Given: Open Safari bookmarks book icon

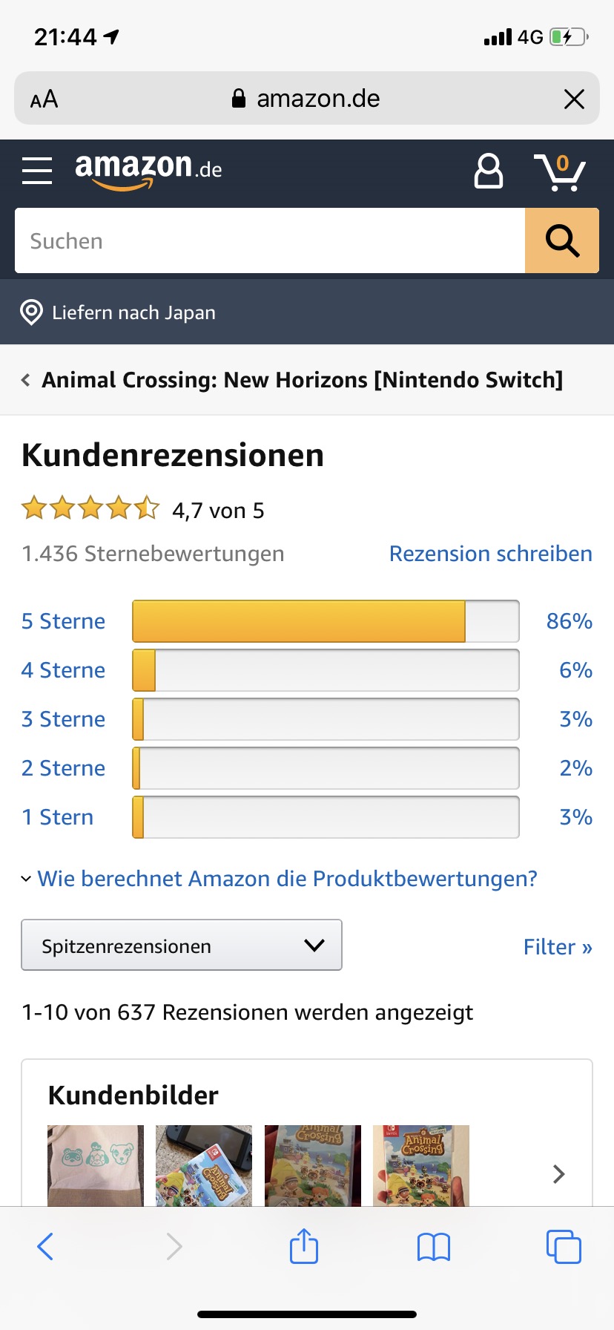Looking at the screenshot, I should coord(434,1247).
